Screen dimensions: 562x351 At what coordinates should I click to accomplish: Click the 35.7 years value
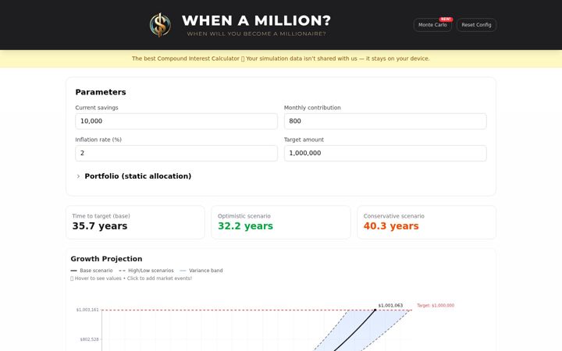click(100, 226)
